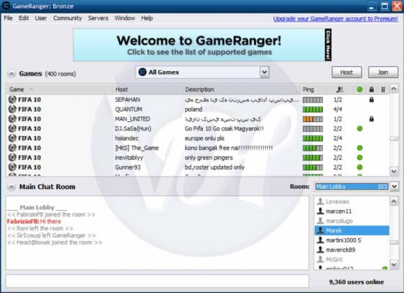Click '9,360 users online' status text
This screenshot has height=293, width=404.
(x=357, y=282)
